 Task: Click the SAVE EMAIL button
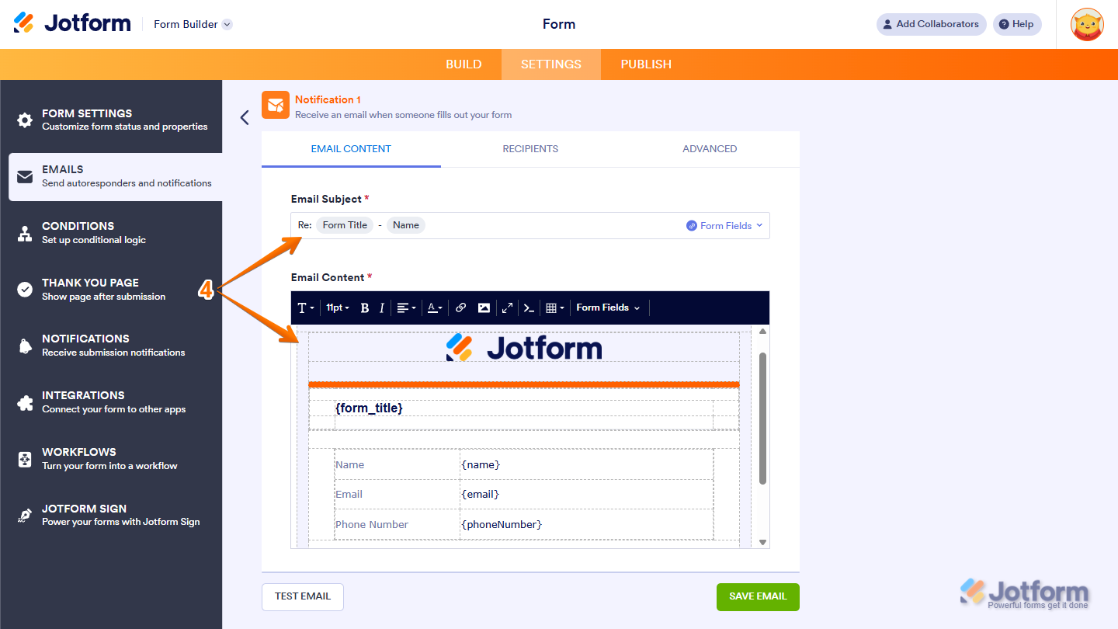(x=757, y=596)
